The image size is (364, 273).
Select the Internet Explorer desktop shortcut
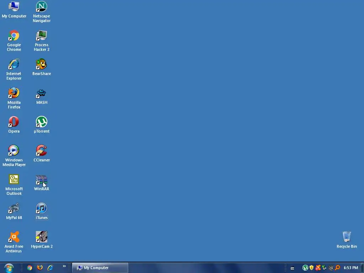[x=14, y=69]
